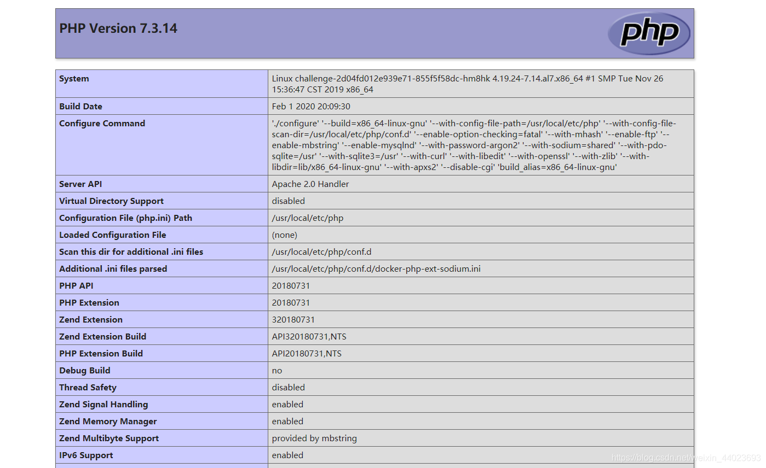Select the API20180731,NTS value

(307, 354)
